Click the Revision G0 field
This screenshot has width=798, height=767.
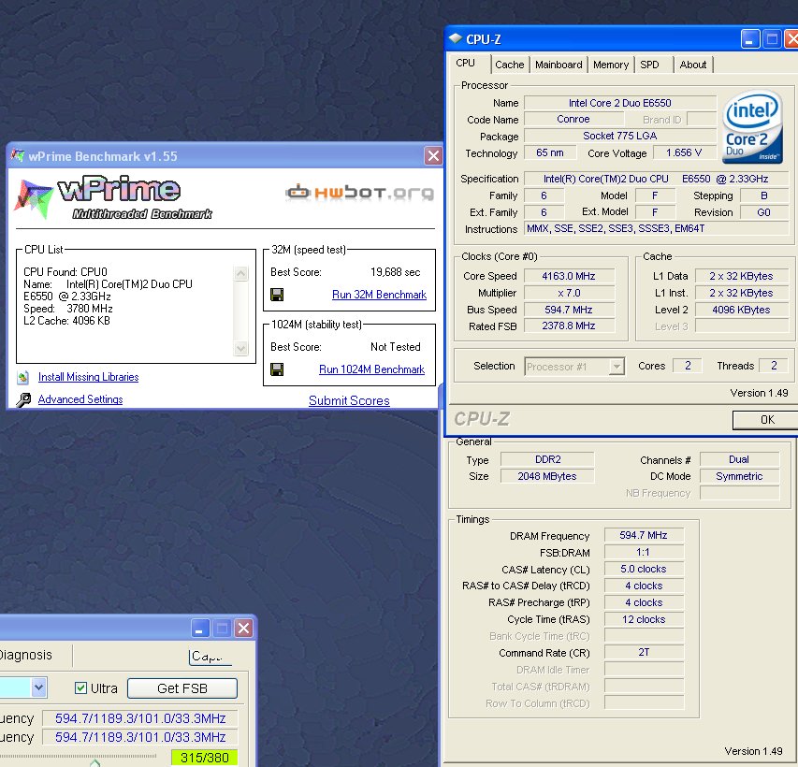[x=764, y=212]
